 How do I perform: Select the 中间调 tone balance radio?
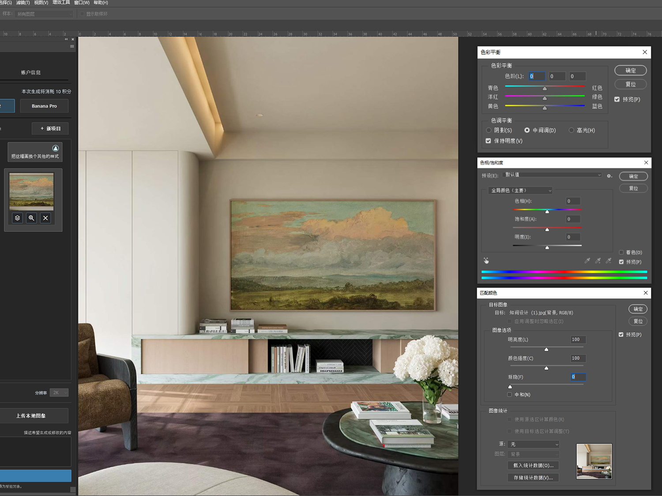pyautogui.click(x=527, y=130)
